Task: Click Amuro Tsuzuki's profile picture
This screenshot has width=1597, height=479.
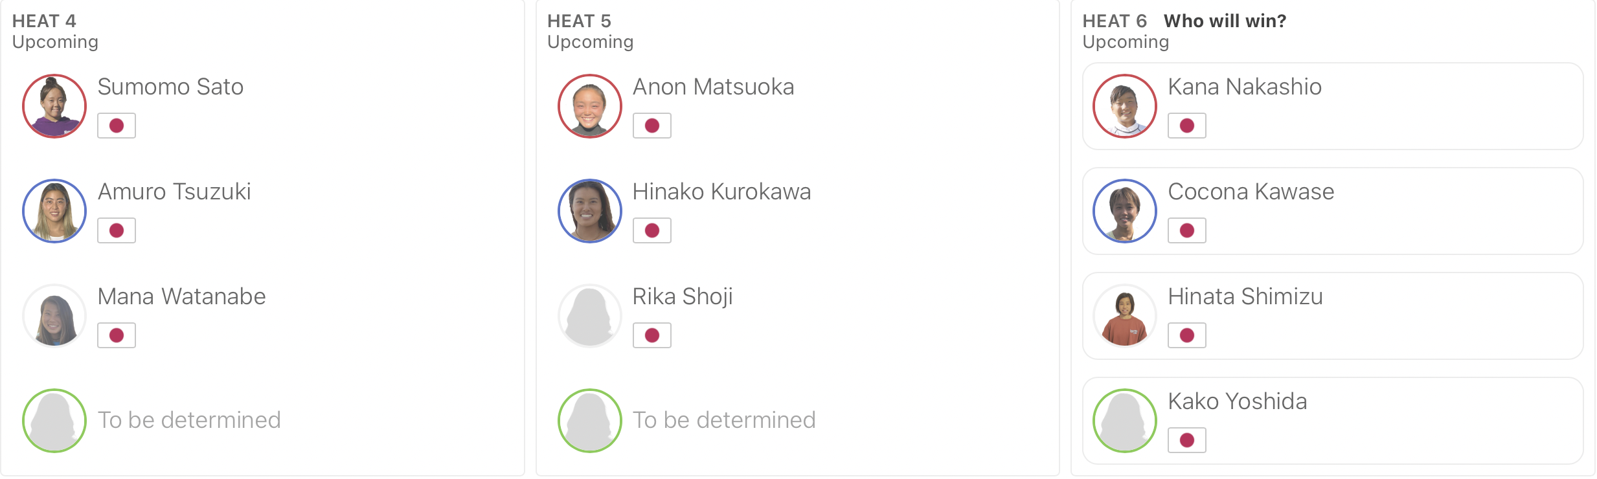Action: pyautogui.click(x=54, y=211)
